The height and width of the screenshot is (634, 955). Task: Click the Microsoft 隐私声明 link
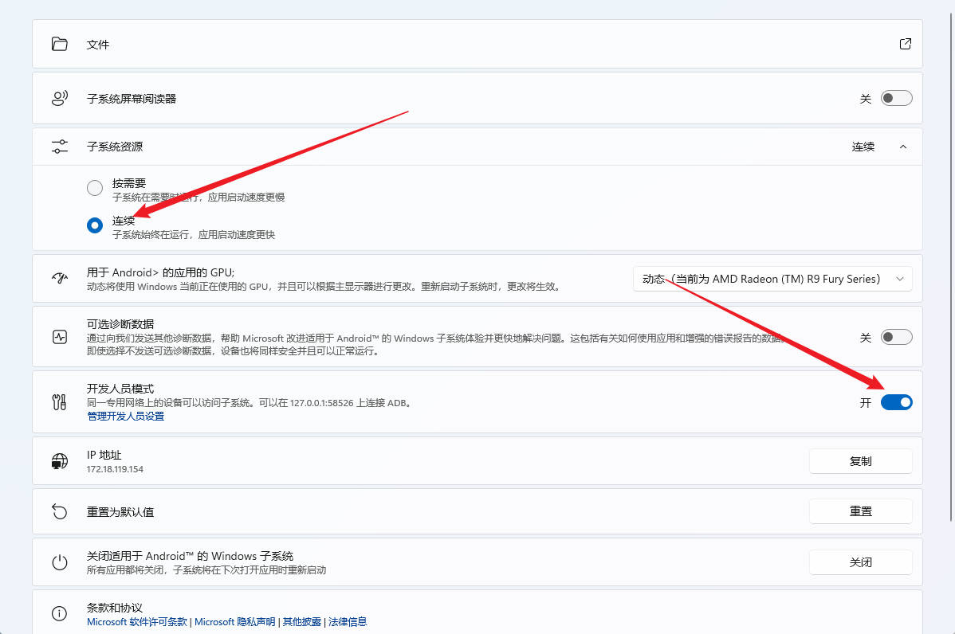234,621
